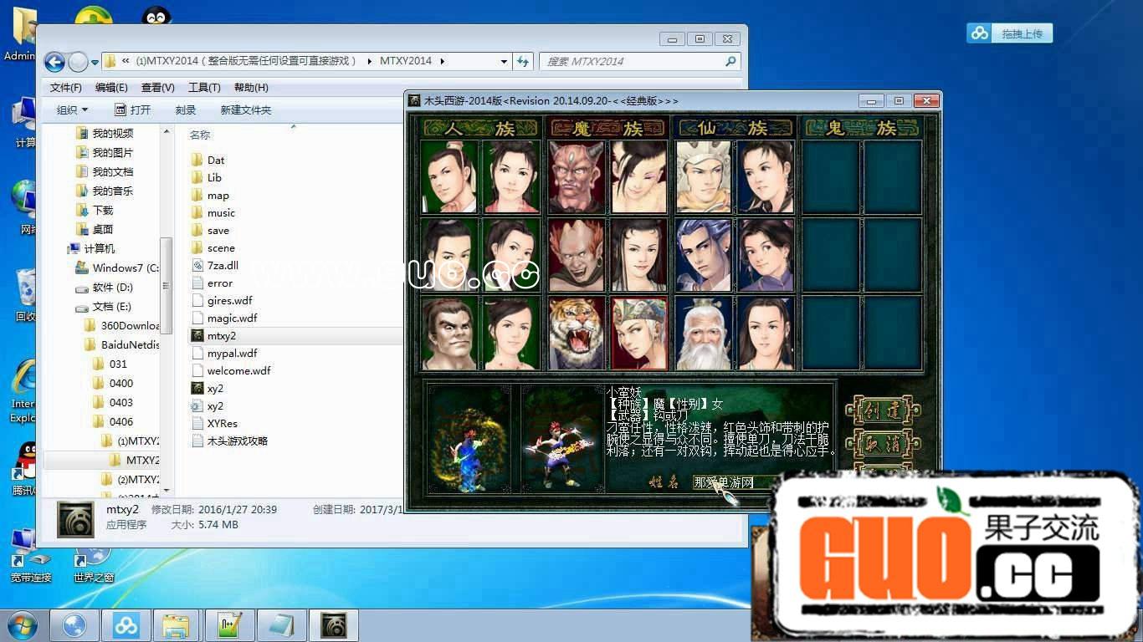This screenshot has height=642, width=1143.
Task: Open the 工具(T) menu
Action: pyautogui.click(x=204, y=88)
